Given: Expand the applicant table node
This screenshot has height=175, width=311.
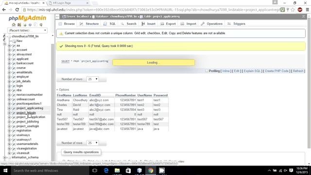Looking at the screenshot, I should click(9, 59).
